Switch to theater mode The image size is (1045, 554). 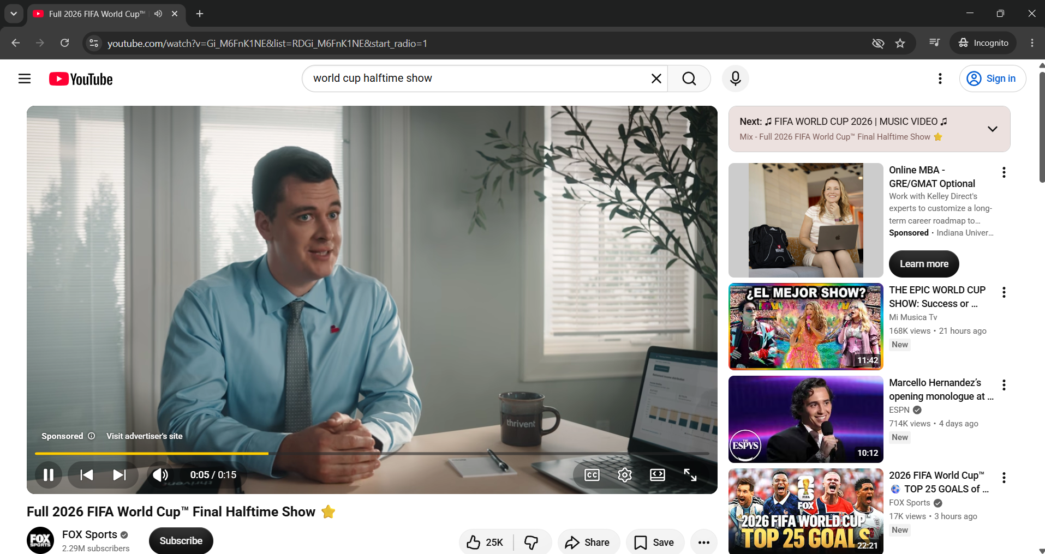(658, 475)
